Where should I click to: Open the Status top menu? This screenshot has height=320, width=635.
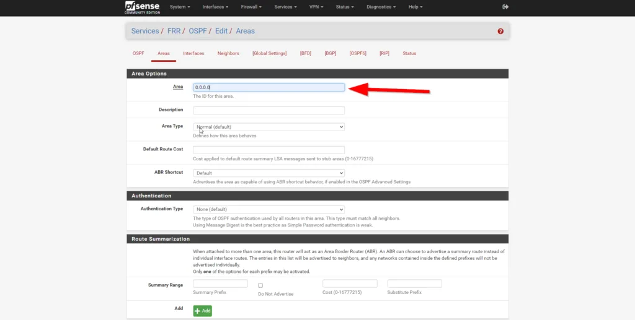(345, 7)
